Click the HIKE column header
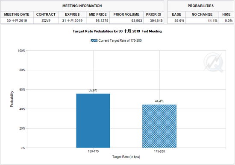This screenshot has height=165, width=235. pos(226,14)
